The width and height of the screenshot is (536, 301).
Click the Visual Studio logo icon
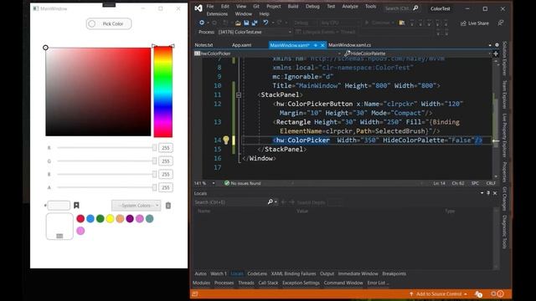198,8
